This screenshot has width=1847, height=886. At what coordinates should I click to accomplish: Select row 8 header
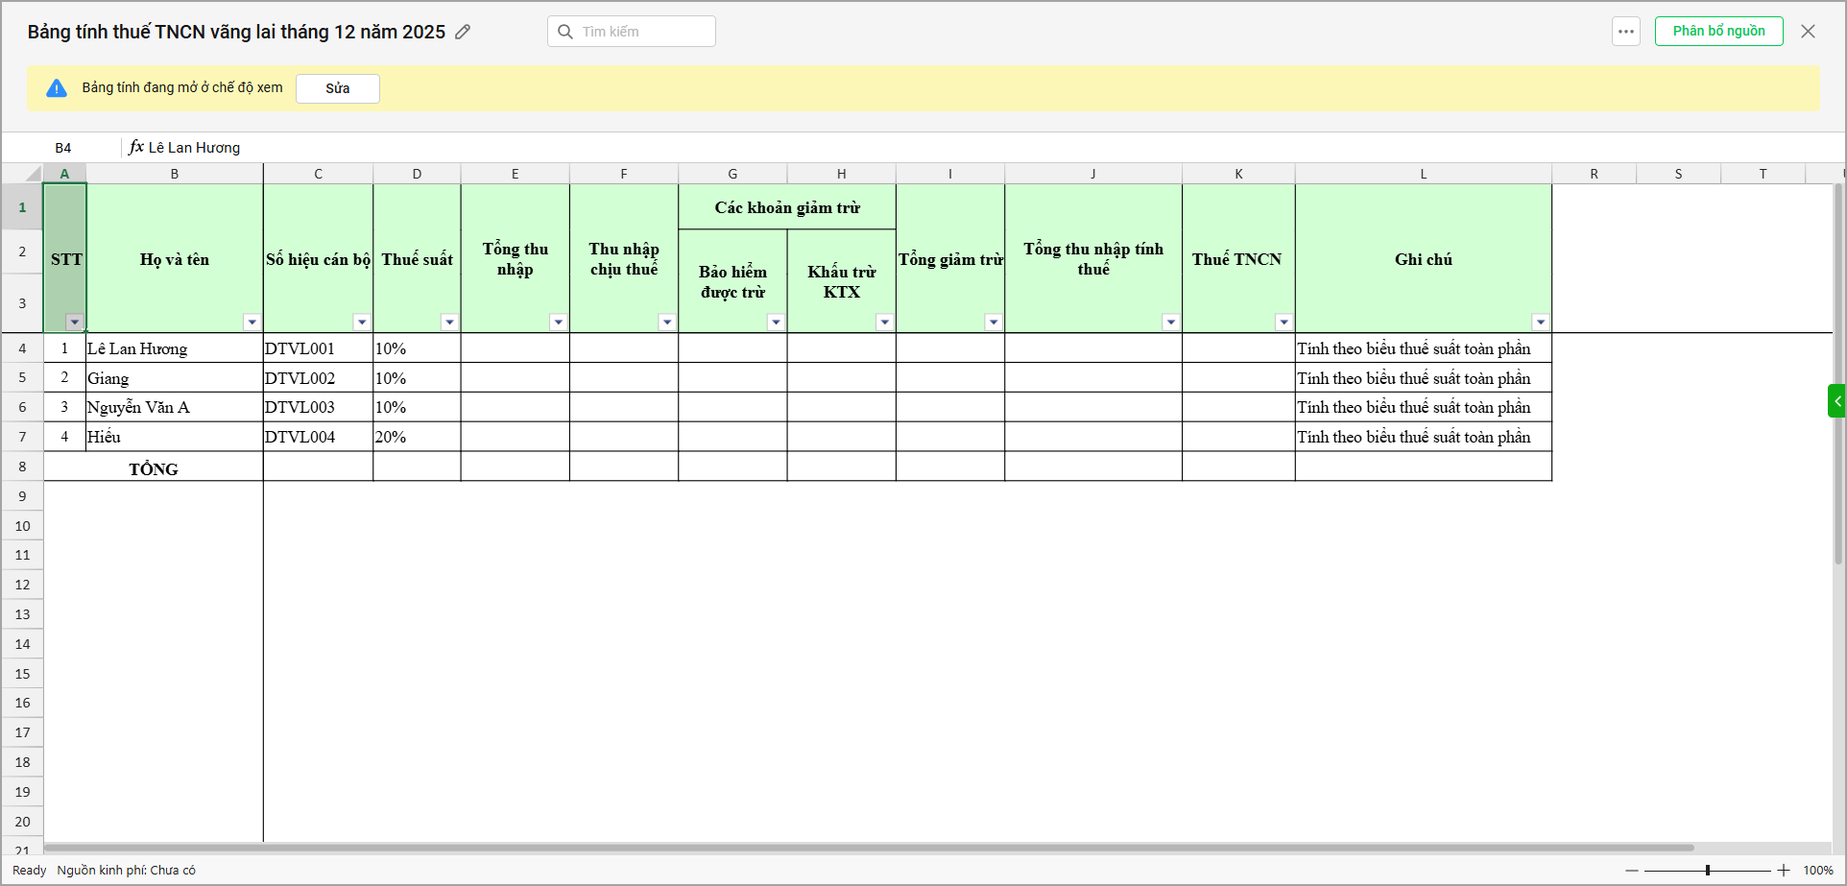point(22,467)
